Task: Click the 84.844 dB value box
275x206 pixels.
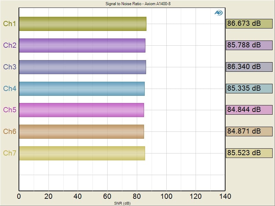Action: [249, 110]
